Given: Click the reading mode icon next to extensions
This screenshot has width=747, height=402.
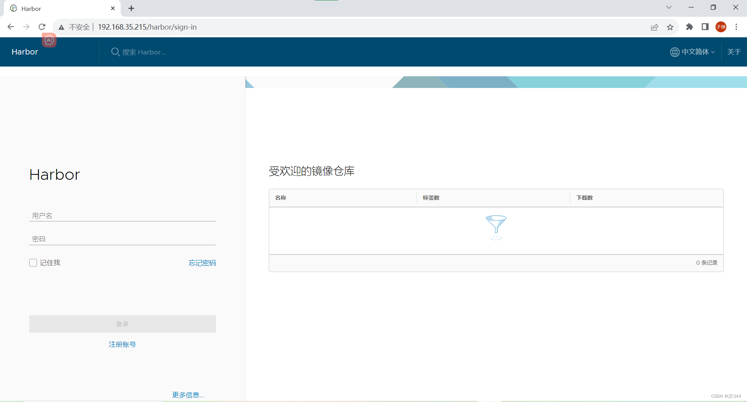Looking at the screenshot, I should [705, 27].
